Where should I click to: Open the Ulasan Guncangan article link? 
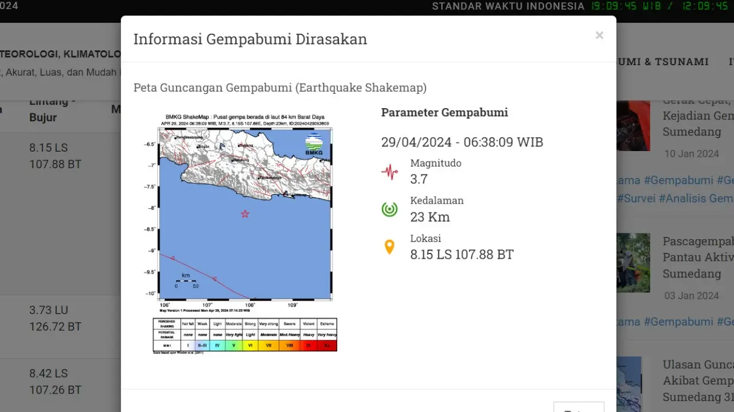698,381
